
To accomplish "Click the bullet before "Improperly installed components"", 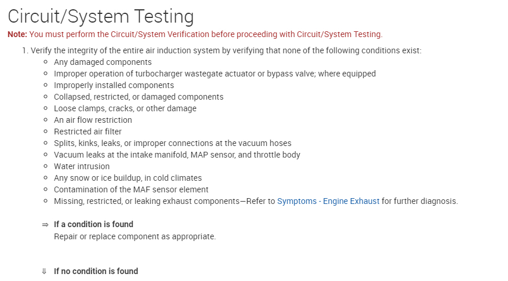I will click(x=45, y=85).
